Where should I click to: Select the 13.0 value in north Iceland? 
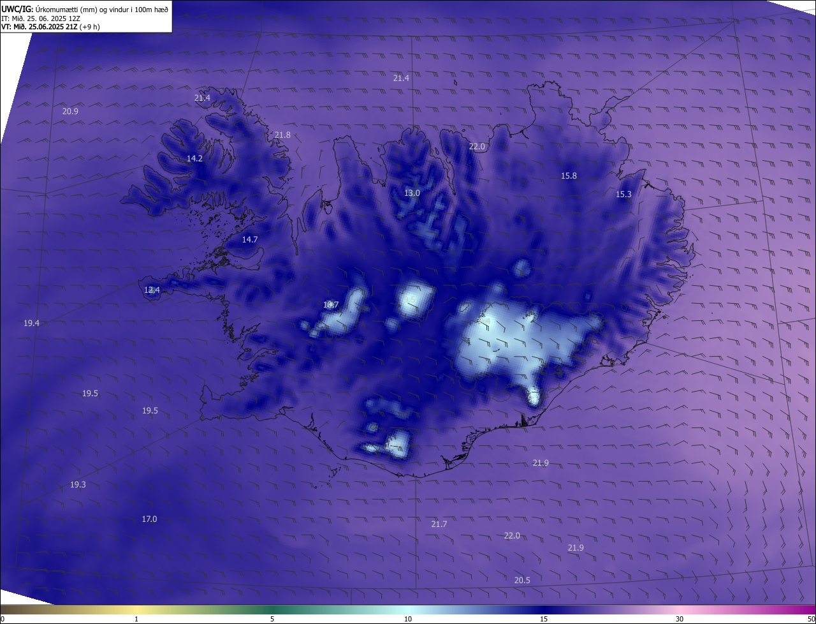412,193
